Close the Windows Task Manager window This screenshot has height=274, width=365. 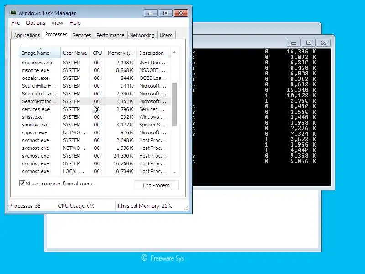click(x=181, y=13)
